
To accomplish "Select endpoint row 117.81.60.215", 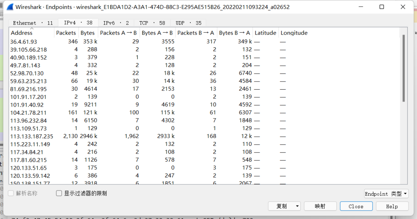I will [x=204, y=160].
